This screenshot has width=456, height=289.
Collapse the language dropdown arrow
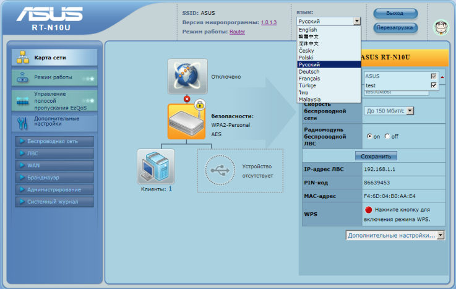click(x=357, y=21)
